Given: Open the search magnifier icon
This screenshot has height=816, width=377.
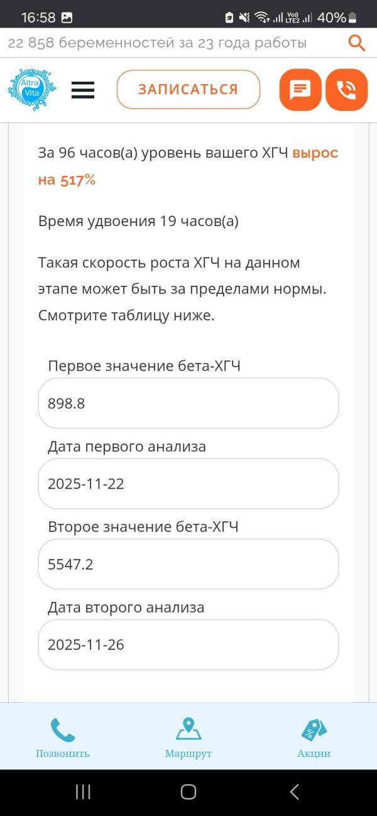Looking at the screenshot, I should tap(356, 43).
